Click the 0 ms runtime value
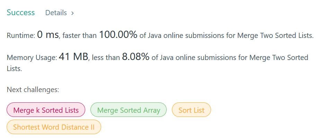Image resolution: width=317 pixels, height=140 pixels. (x=48, y=35)
